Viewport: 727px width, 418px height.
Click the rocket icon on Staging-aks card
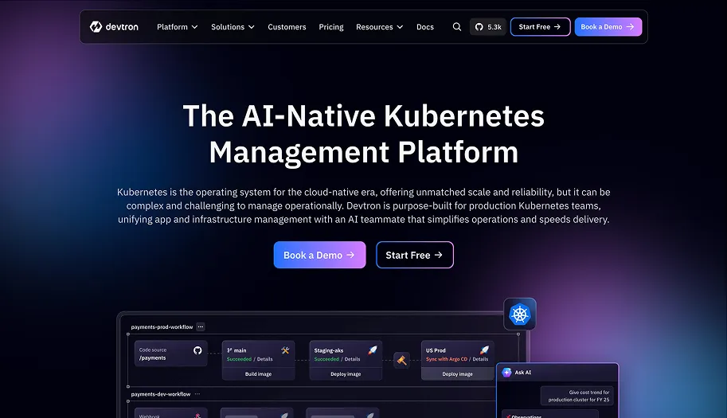tap(373, 350)
